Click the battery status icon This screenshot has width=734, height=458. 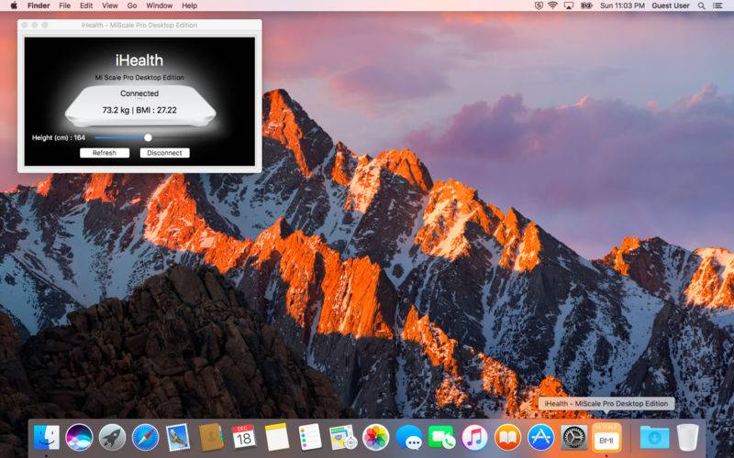pos(586,5)
